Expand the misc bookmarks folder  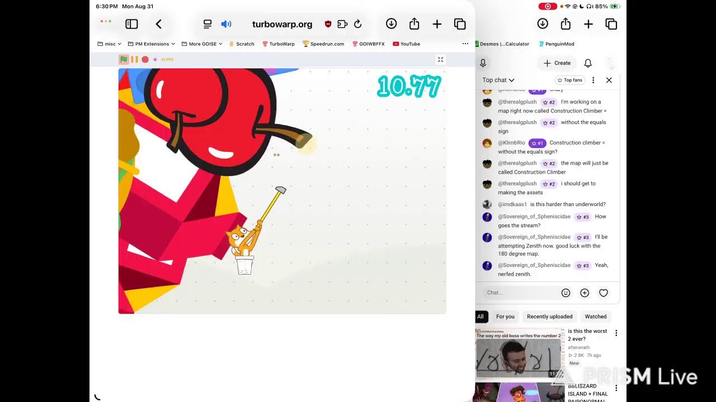click(x=110, y=44)
